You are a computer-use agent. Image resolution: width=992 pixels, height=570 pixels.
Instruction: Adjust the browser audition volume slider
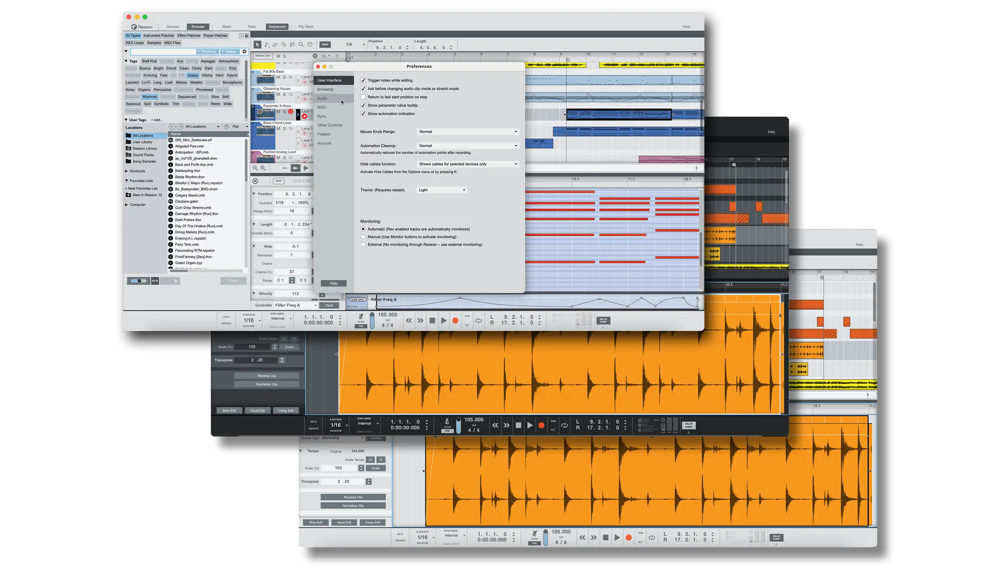(x=139, y=281)
